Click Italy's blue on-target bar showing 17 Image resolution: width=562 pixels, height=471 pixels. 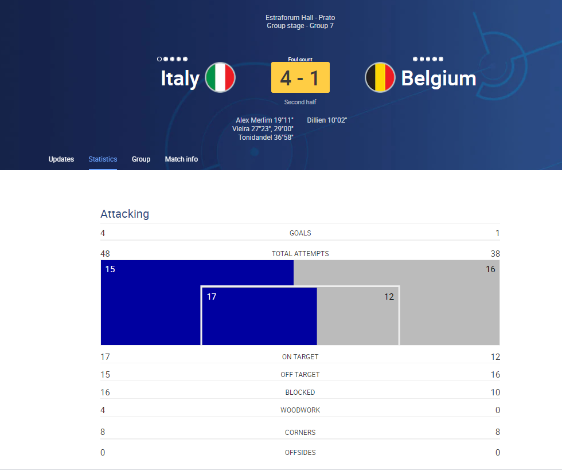pyautogui.click(x=259, y=316)
